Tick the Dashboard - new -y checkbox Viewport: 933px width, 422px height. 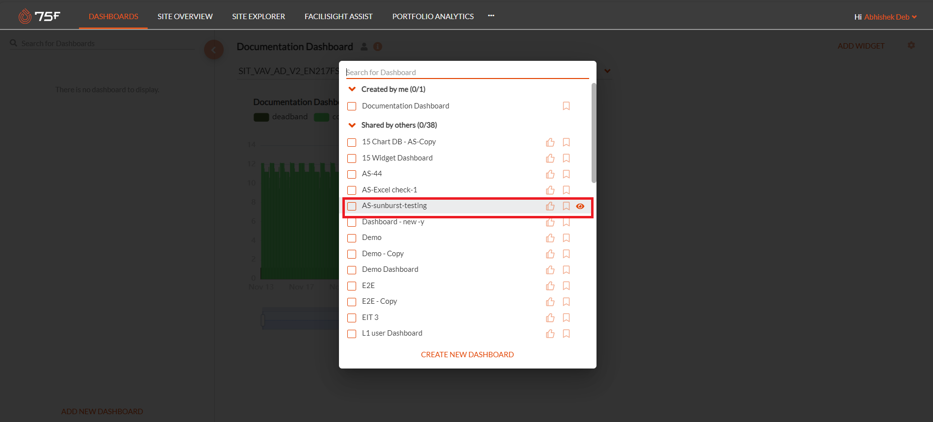click(352, 222)
